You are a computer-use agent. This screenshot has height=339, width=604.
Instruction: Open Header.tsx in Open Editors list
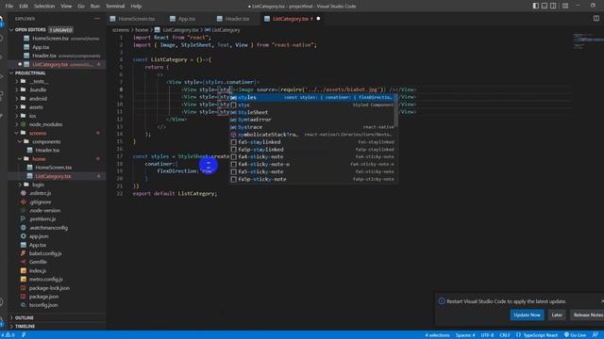[x=44, y=56]
